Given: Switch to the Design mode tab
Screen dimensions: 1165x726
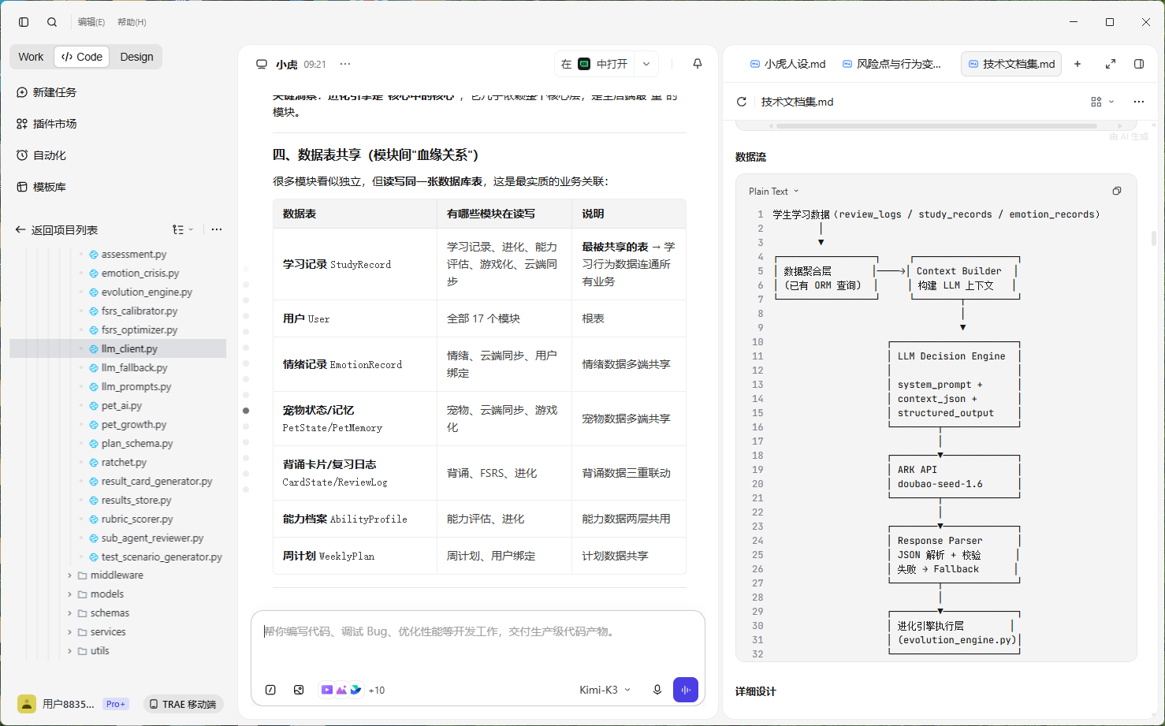Looking at the screenshot, I should coord(136,57).
